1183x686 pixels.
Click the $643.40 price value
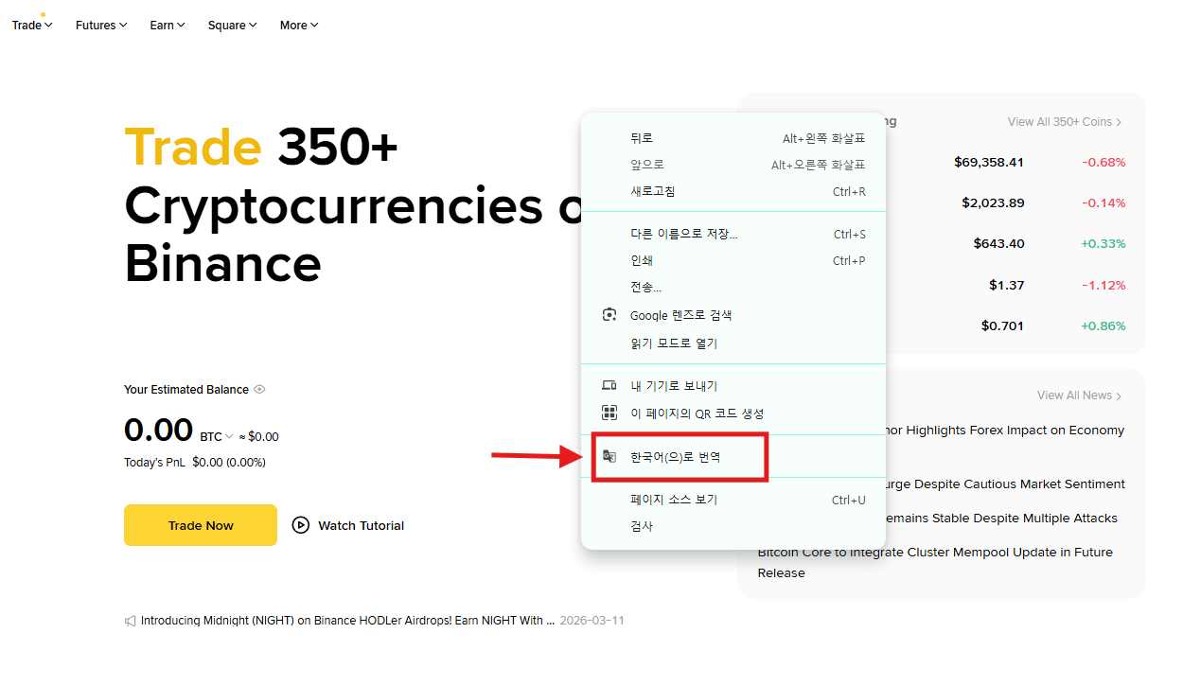pos(998,243)
